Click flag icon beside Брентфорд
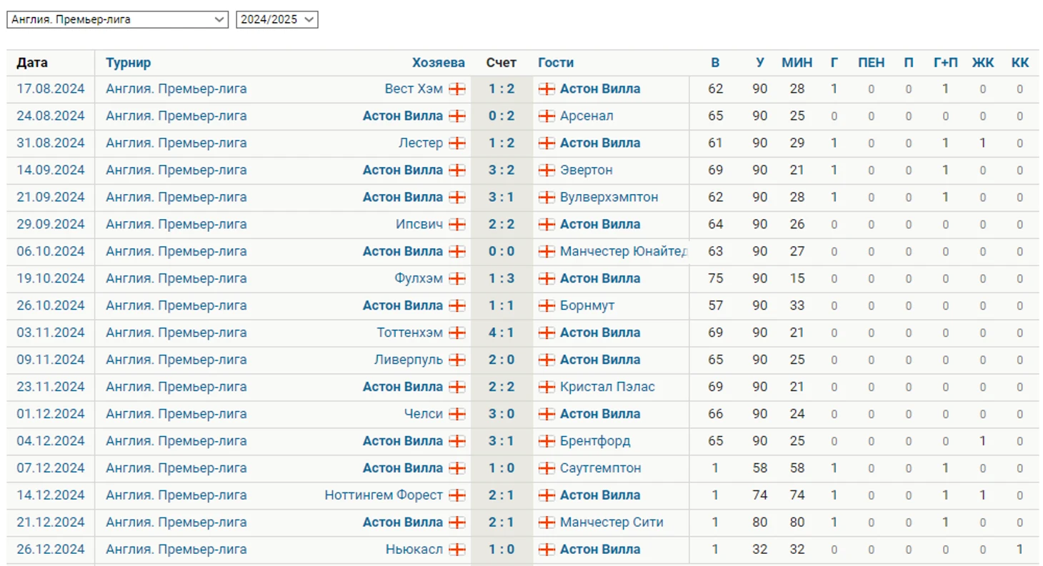Image resolution: width=1043 pixels, height=566 pixels. pyautogui.click(x=547, y=442)
